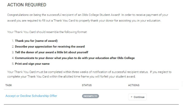Click the TASK column header
The height and width of the screenshot is (110, 186).
(x=9, y=85)
